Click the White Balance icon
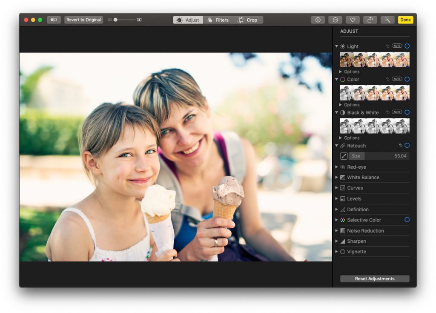 point(343,178)
